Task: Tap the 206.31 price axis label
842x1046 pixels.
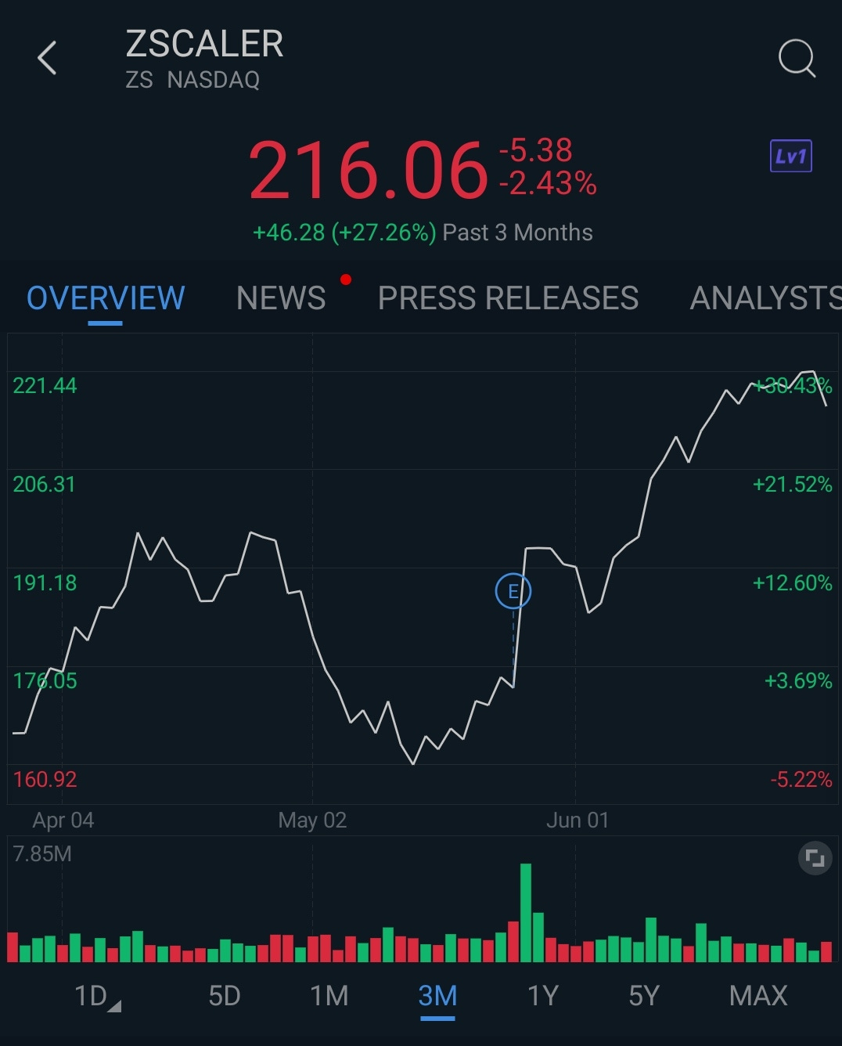Action: pos(45,485)
